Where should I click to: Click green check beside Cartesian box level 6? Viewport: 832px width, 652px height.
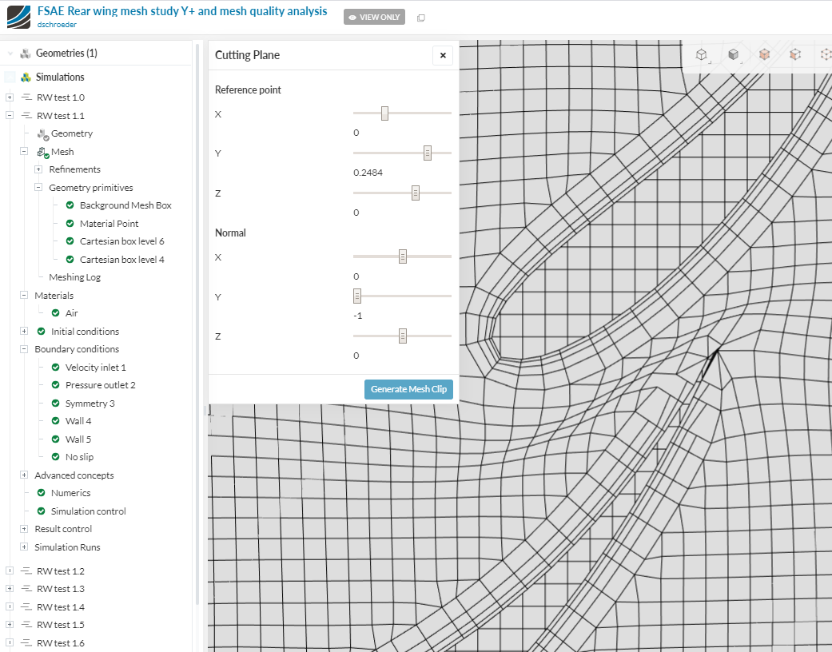coord(70,241)
